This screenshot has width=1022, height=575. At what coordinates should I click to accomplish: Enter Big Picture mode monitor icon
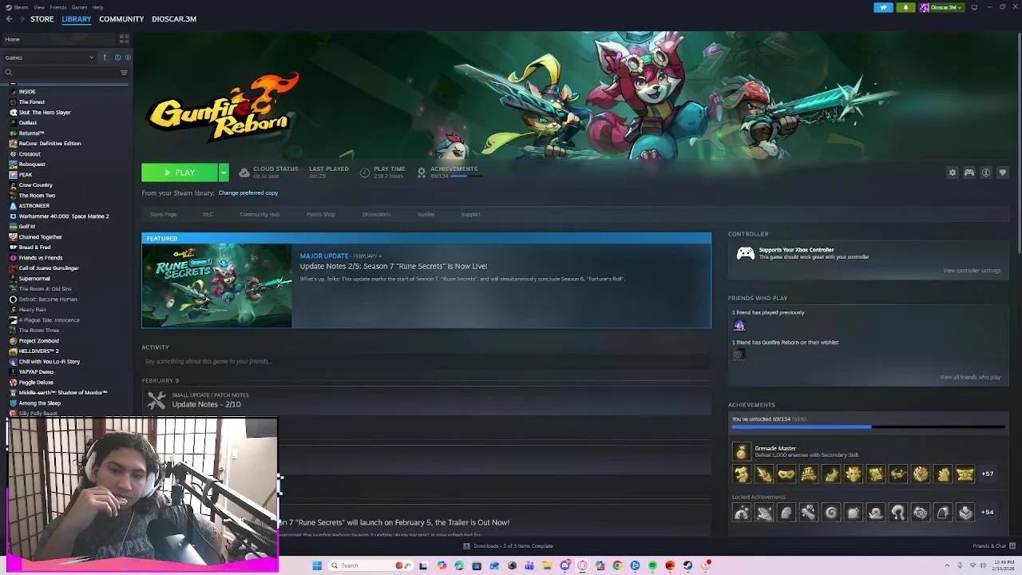tap(974, 7)
